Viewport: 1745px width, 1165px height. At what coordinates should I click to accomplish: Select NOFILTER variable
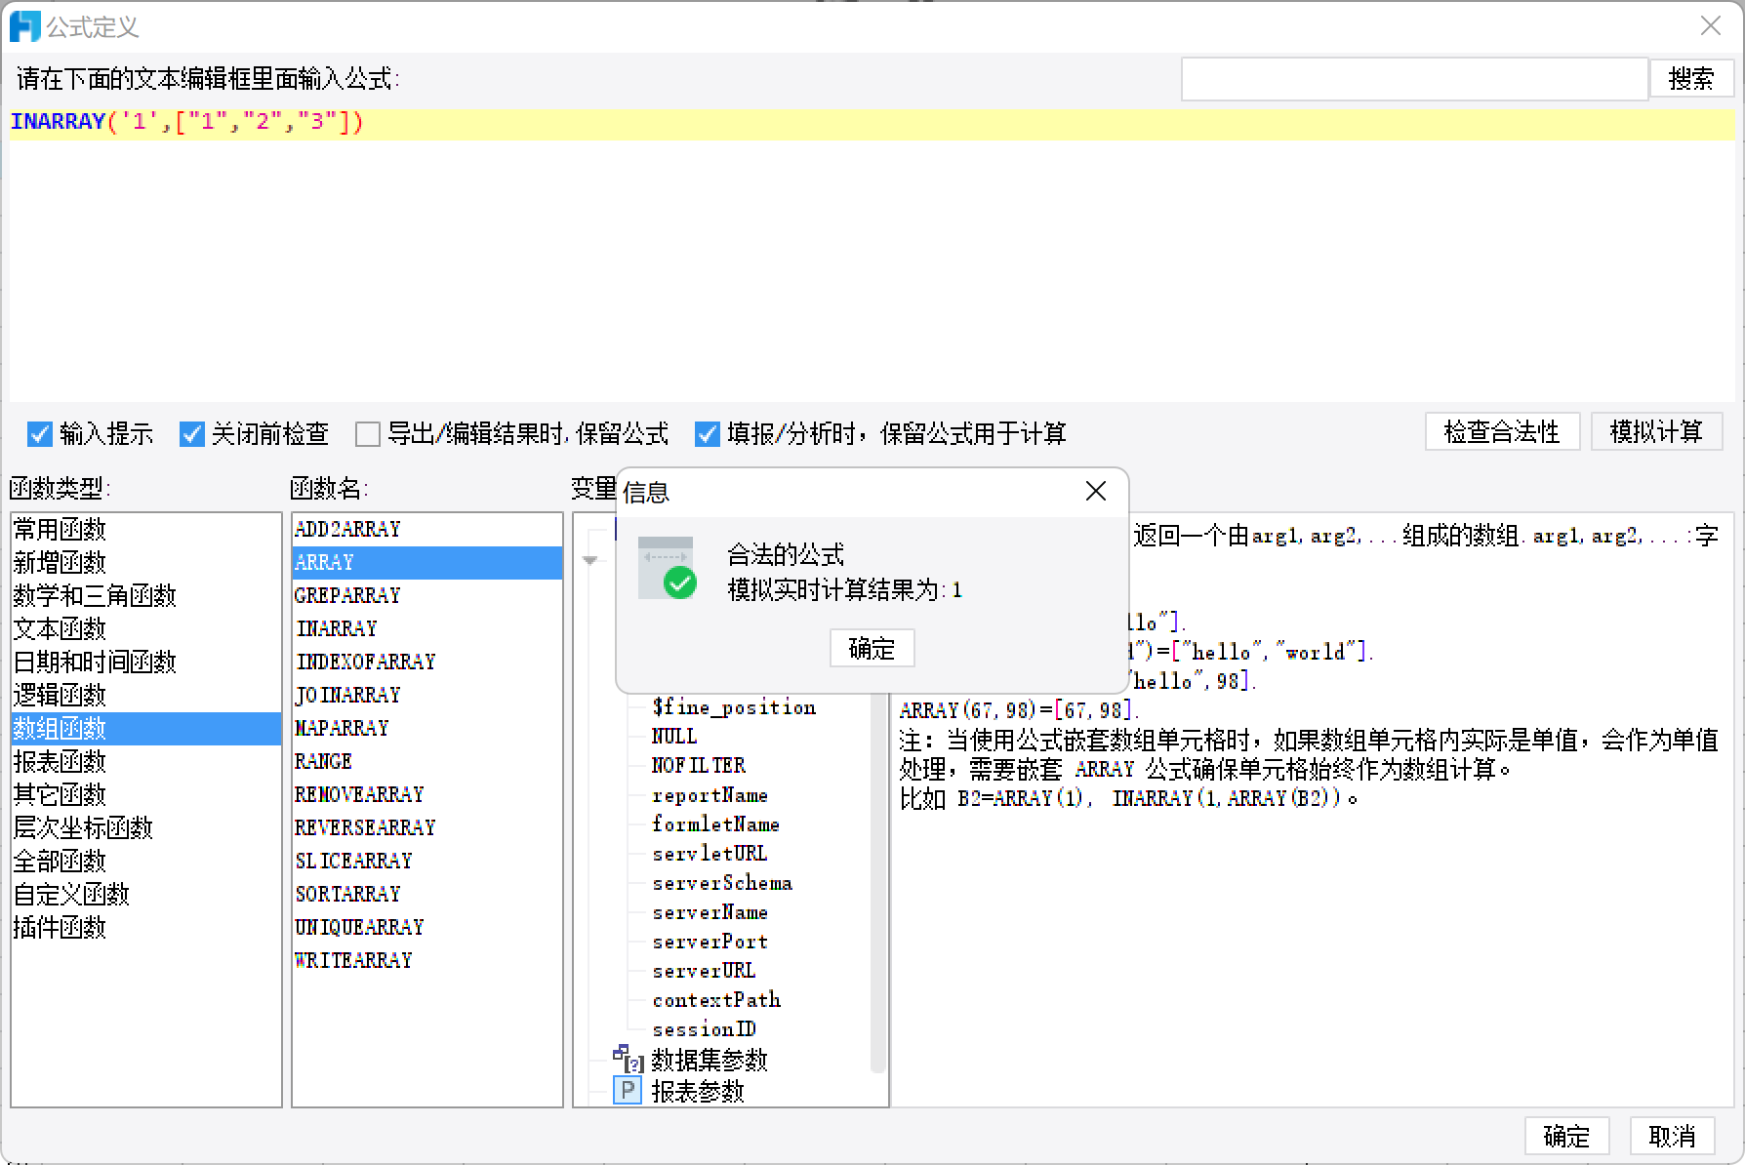coord(699,766)
